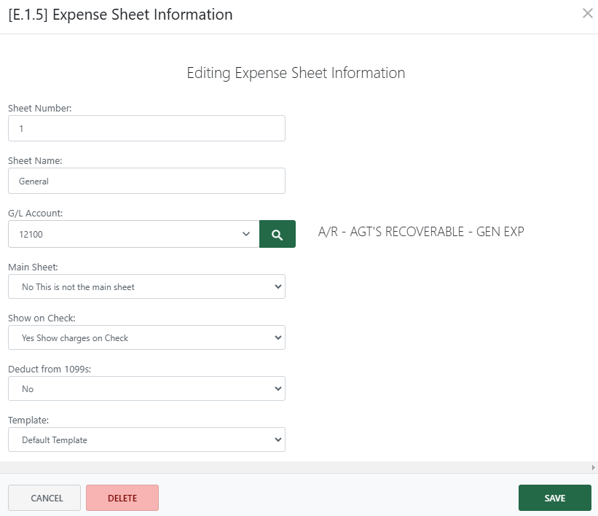Viewport: 598px width, 516px height.
Task: Click the Sheet Number input field
Action: tap(146, 128)
